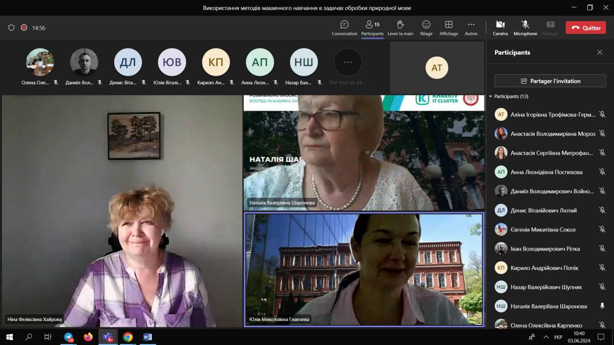Toggle mic icon for Наталія Валеріївна Шаронова
This screenshot has height=345, width=614.
pyautogui.click(x=602, y=306)
